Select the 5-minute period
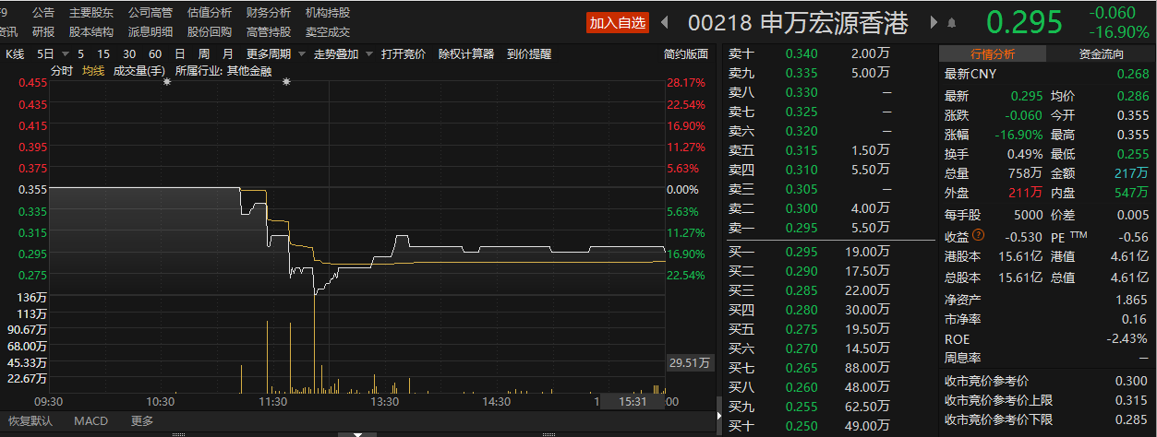 point(81,54)
